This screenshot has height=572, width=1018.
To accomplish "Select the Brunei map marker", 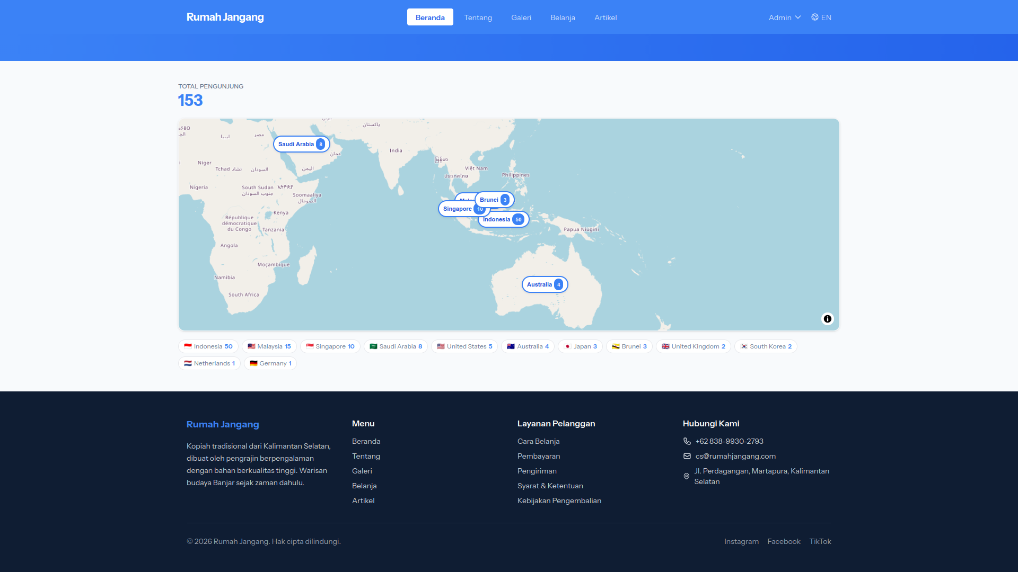I will tap(495, 200).
